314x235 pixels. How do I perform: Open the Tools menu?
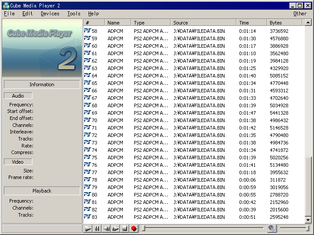pyautogui.click(x=74, y=14)
